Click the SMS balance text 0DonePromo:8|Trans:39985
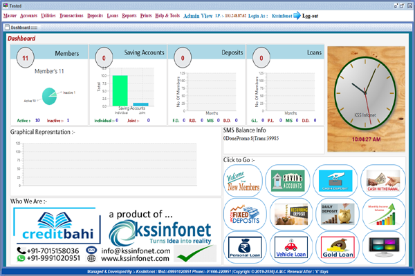The height and width of the screenshot is (276, 415). pyautogui.click(x=251, y=139)
